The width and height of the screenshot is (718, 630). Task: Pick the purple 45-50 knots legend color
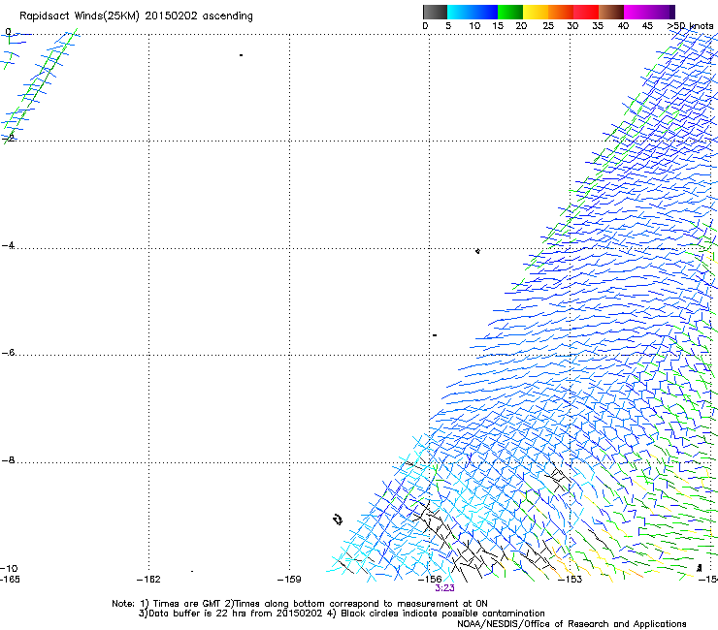662,12
